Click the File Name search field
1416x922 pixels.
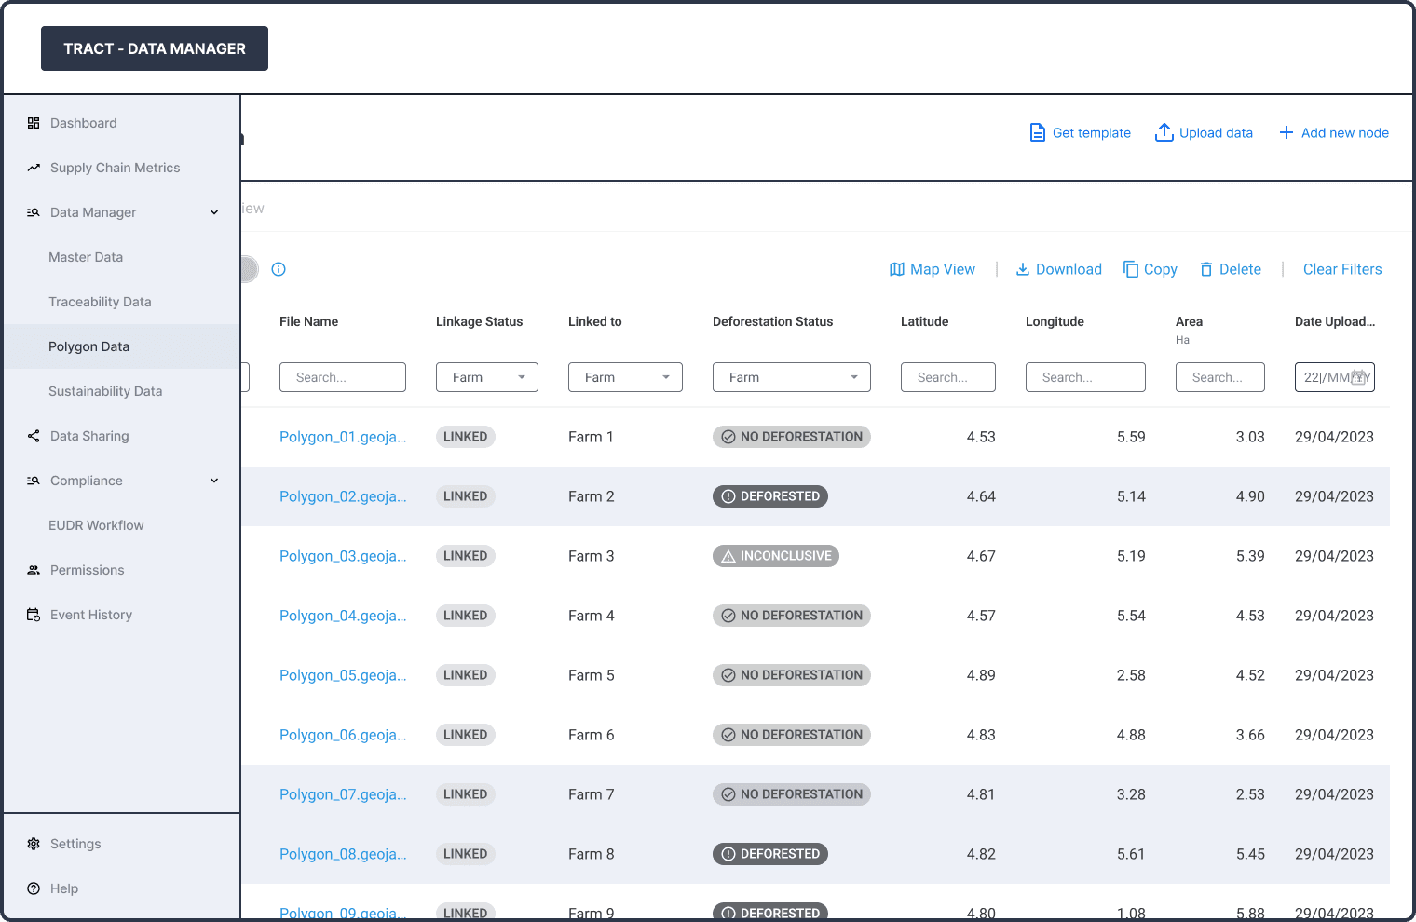[343, 377]
